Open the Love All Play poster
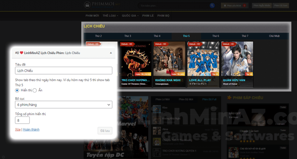The height and width of the screenshot is (159, 297). tap(203, 64)
